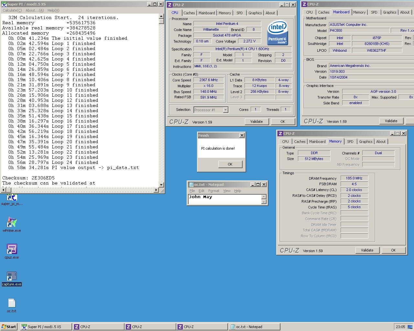Click OK in the Memory window

(x=393, y=250)
